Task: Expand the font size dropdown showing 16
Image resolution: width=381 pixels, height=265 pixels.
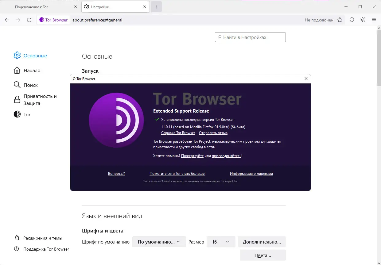Action: coord(221,242)
